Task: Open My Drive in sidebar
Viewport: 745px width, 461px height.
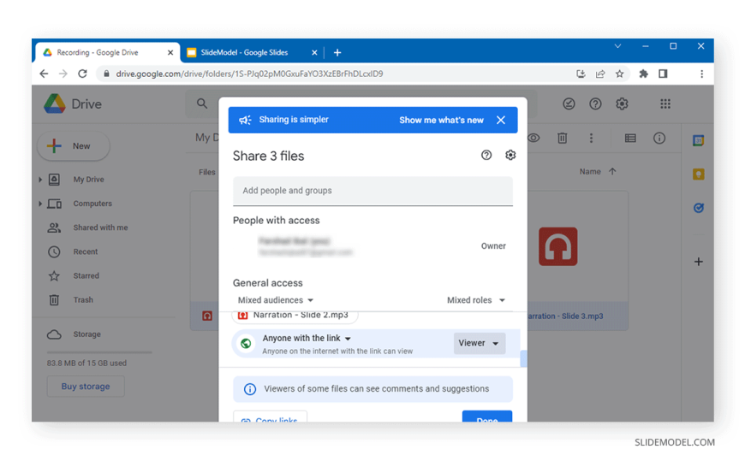Action: (x=88, y=180)
